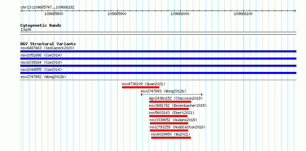Click the red bar under dgv2436n152
This screenshot has width=306, height=151.
pyautogui.click(x=170, y=102)
